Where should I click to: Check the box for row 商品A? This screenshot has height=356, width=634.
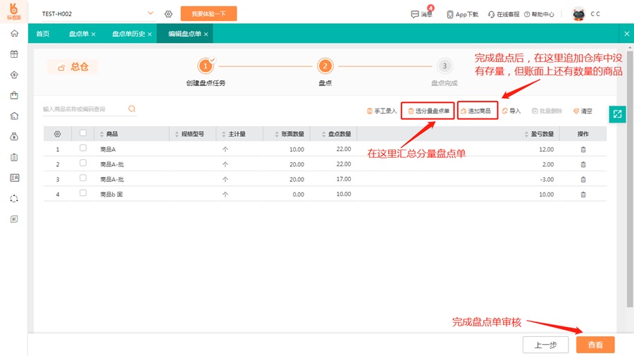[83, 148]
